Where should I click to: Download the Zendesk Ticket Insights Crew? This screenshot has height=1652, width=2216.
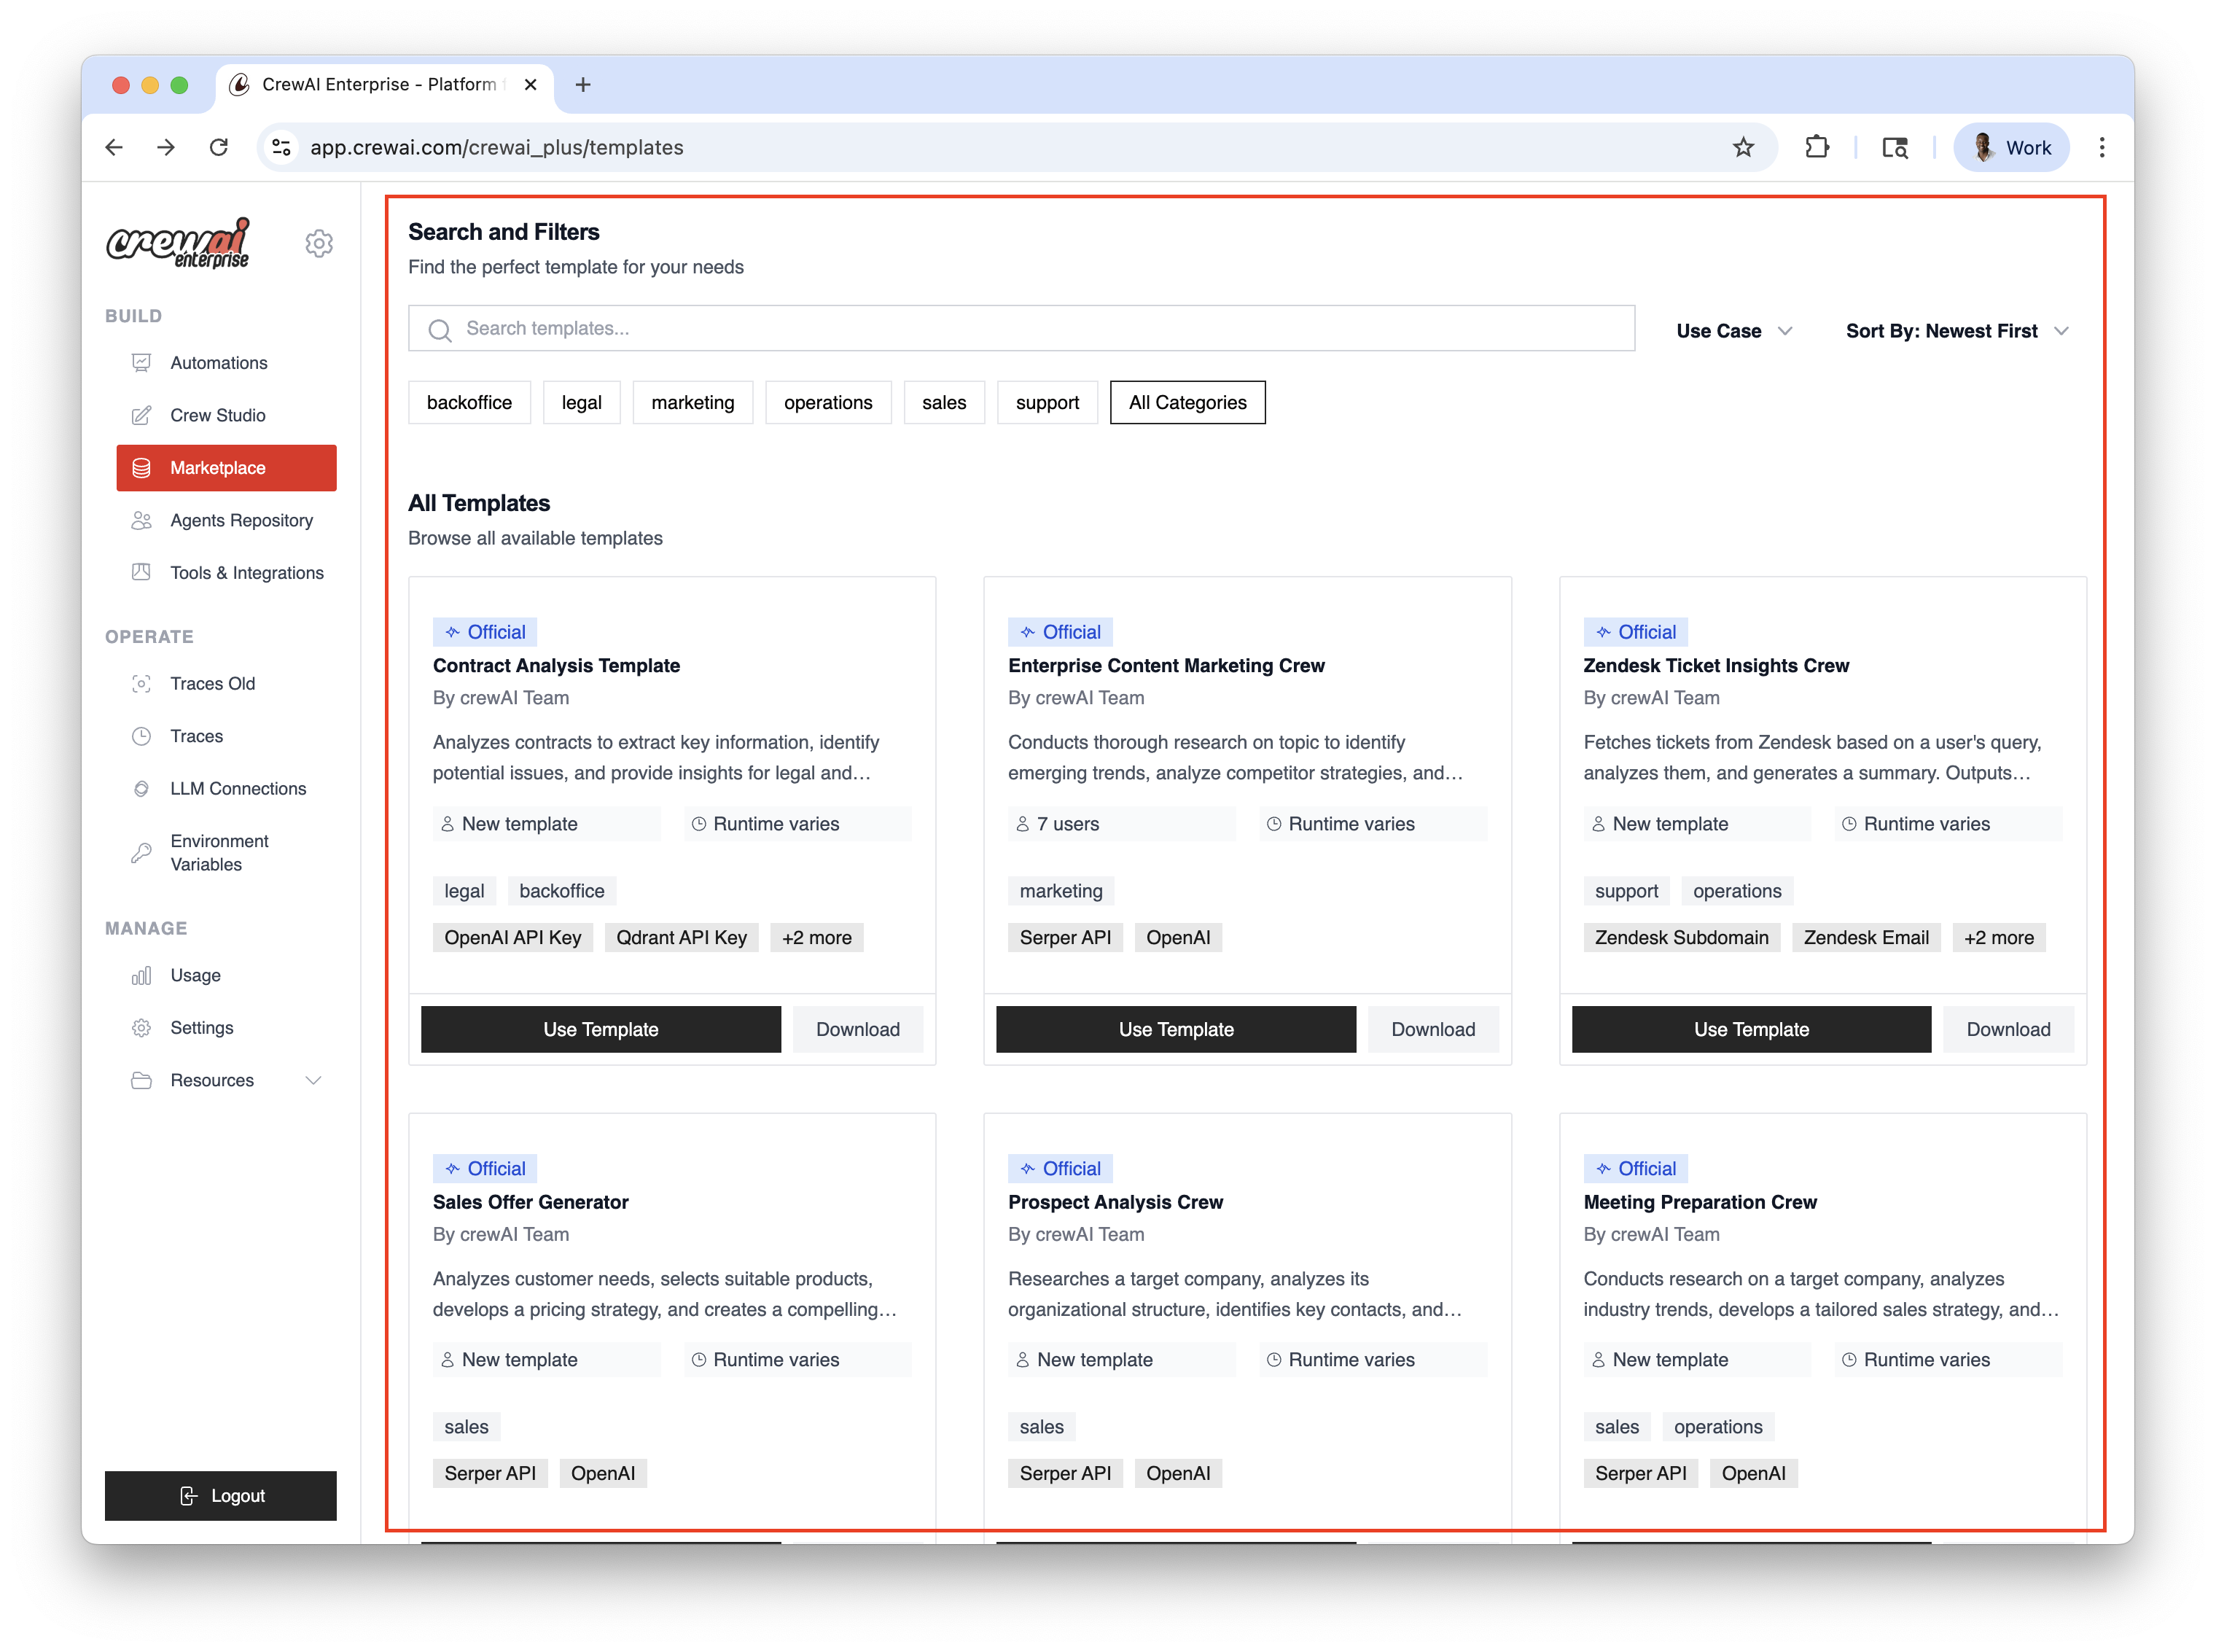(2008, 1029)
